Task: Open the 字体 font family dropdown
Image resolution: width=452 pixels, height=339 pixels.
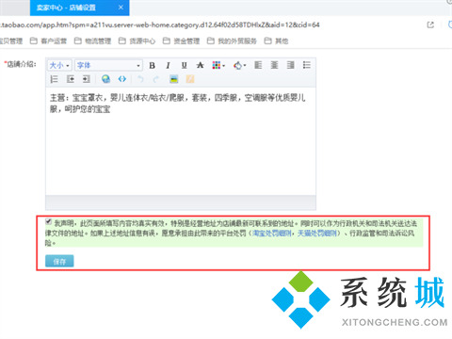Action: (108, 65)
